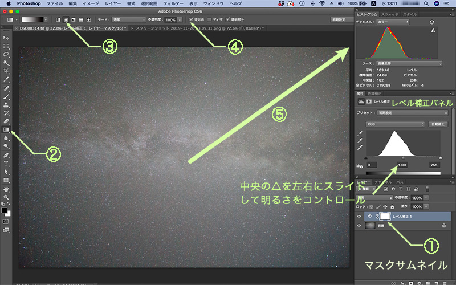Choose reflected gradient style
Image resolution: width=456 pixels, height=285 pixels.
(81, 19)
